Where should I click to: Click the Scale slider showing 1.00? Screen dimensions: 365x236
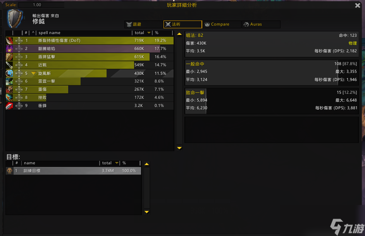(x=41, y=5)
